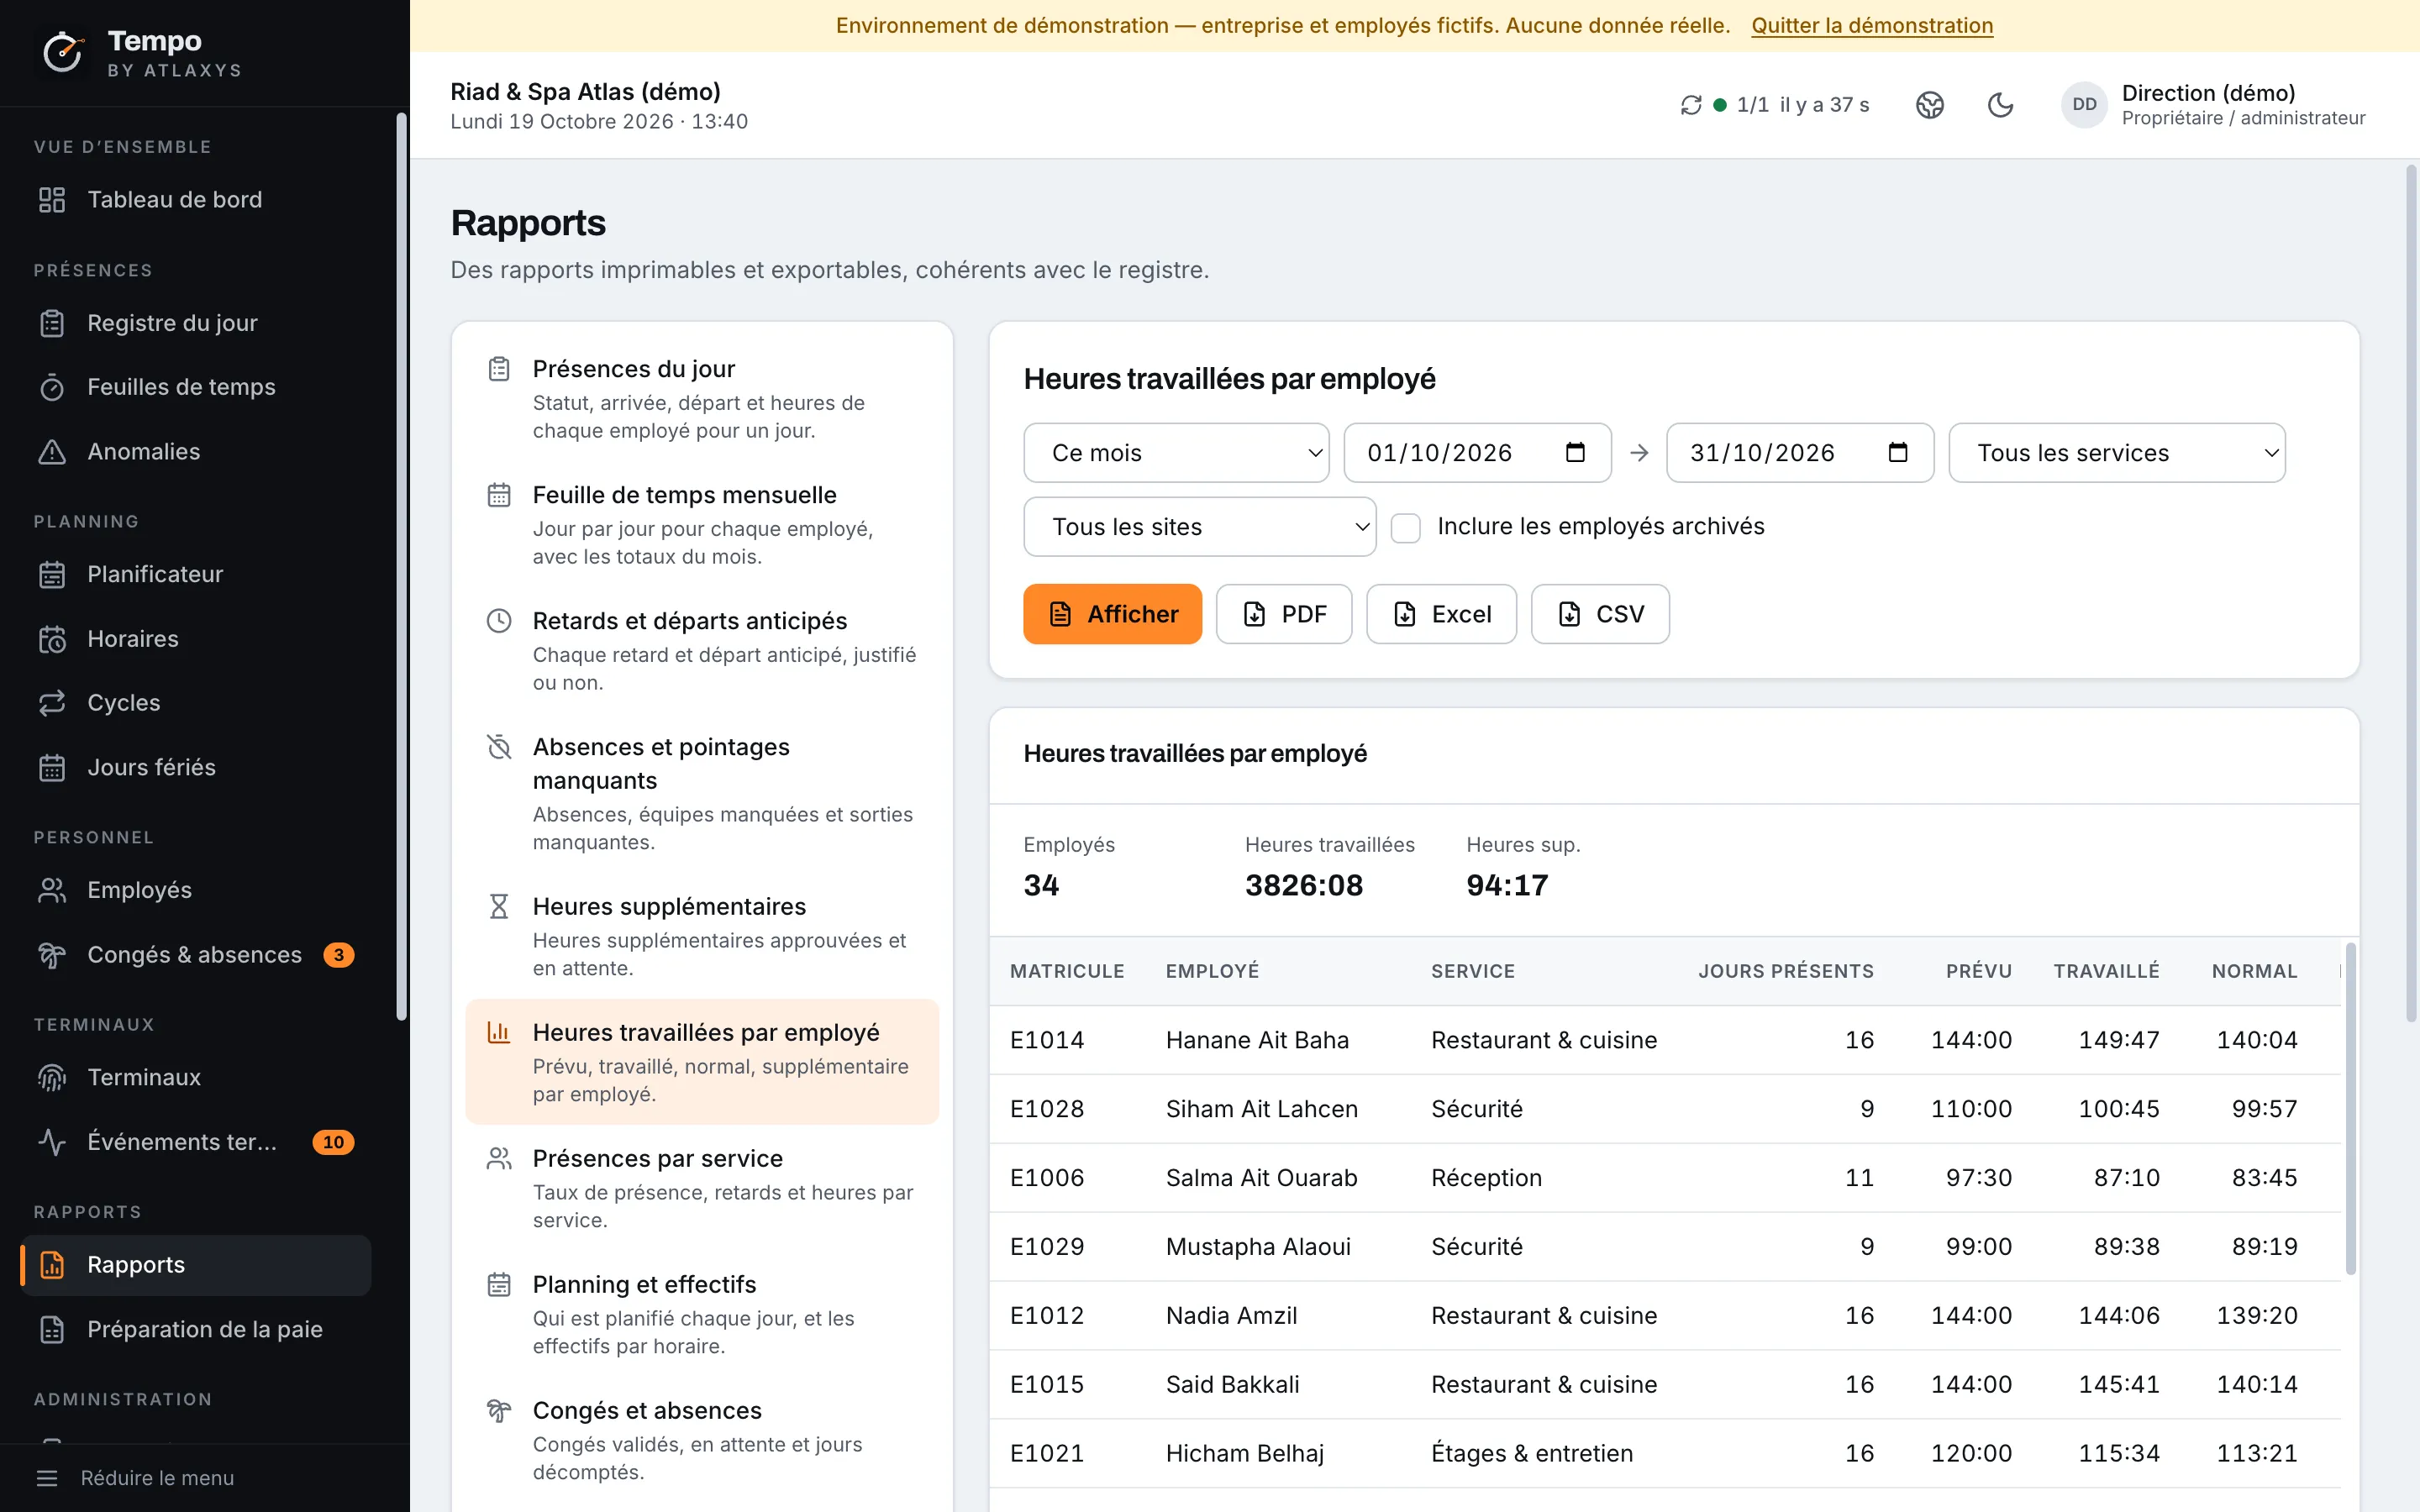Select Planning et effectifs report
Image resolution: width=2420 pixels, height=1512 pixels.
click(702, 1314)
